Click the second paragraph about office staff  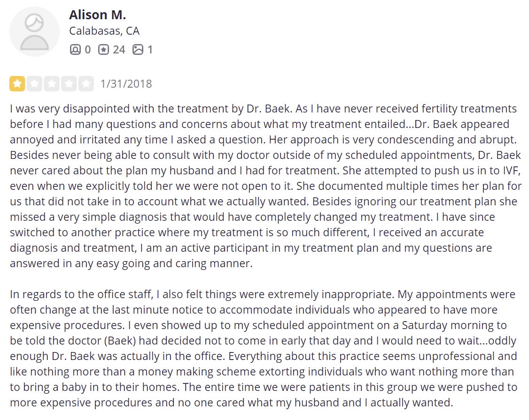(x=264, y=348)
